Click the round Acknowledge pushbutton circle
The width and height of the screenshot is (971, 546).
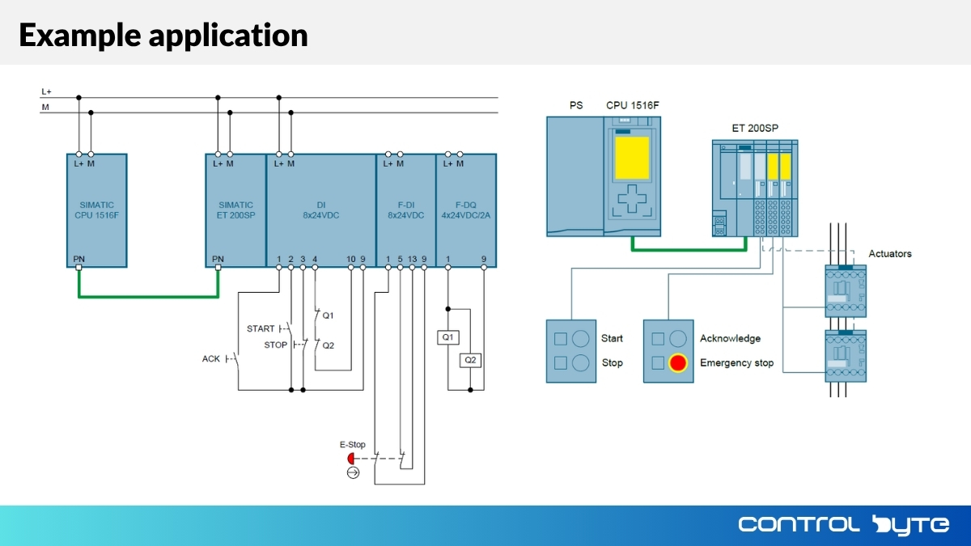tap(678, 339)
